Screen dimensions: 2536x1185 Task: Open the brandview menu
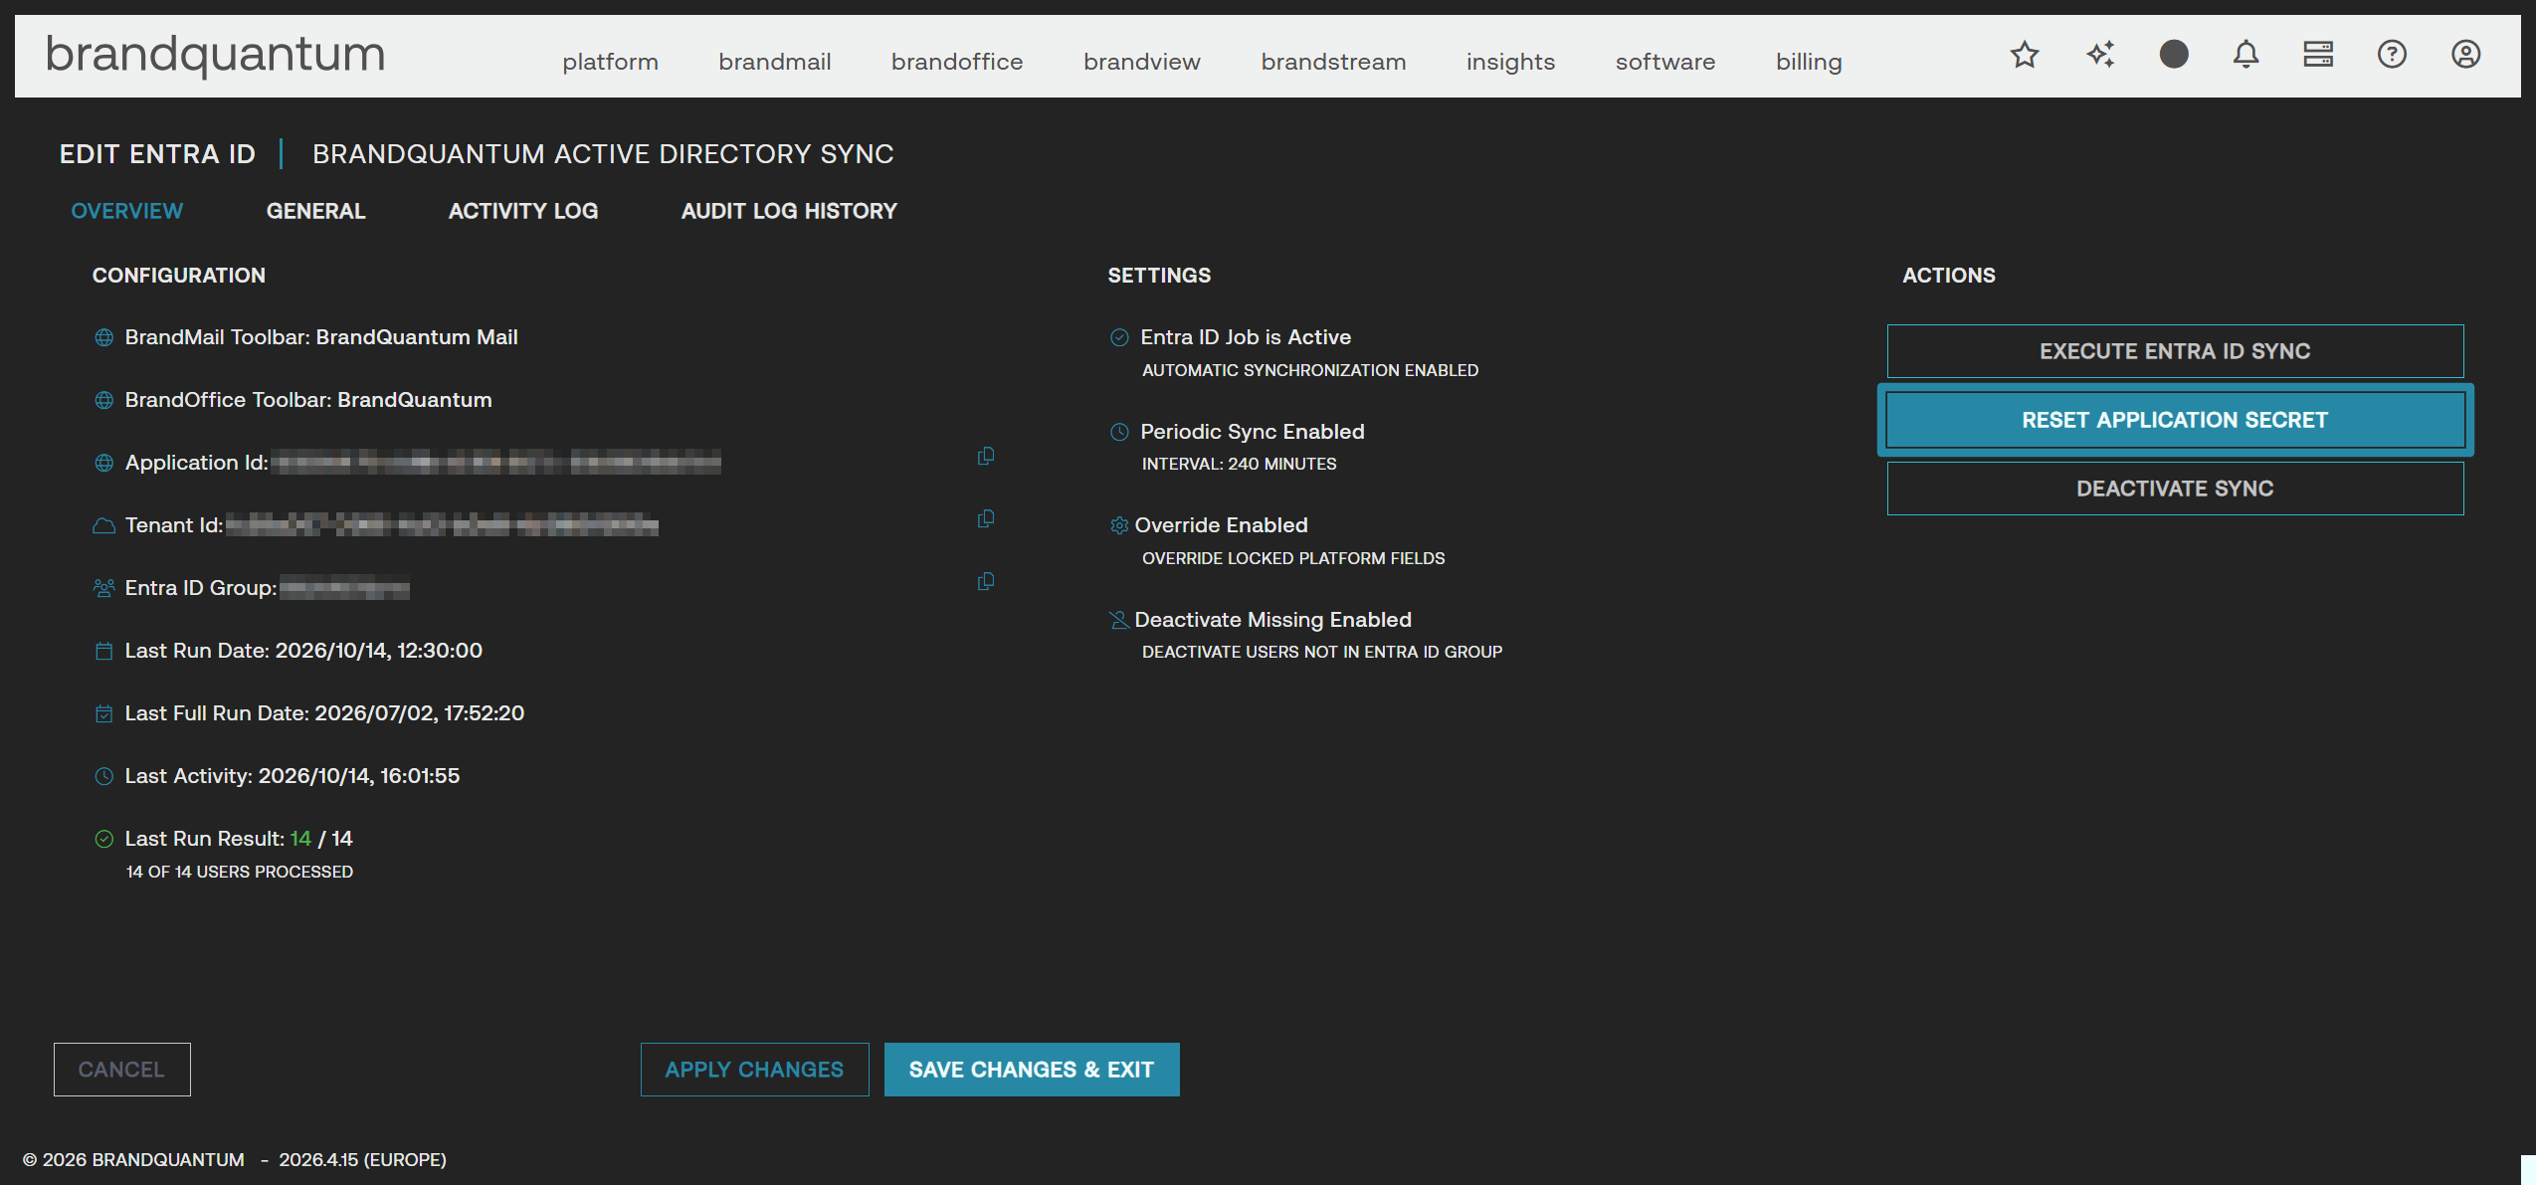[1142, 62]
